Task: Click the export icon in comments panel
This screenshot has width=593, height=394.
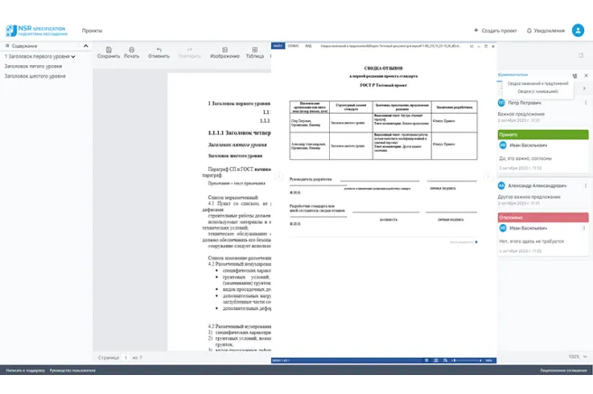Action: coord(575,76)
